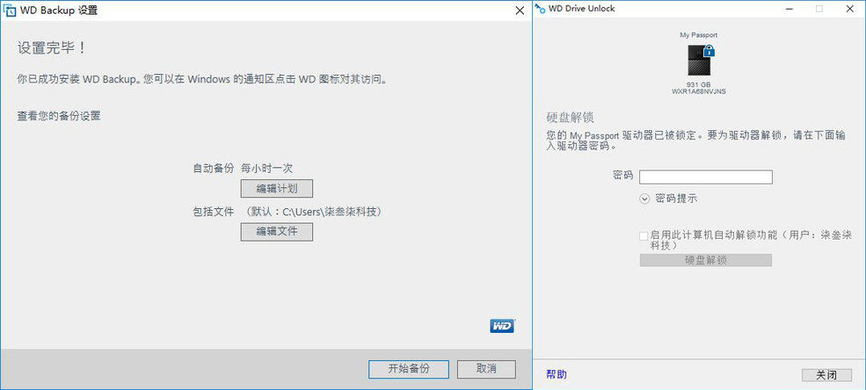Click the WD Drive Unlock title bar icon
This screenshot has height=390, width=866.
540,9
